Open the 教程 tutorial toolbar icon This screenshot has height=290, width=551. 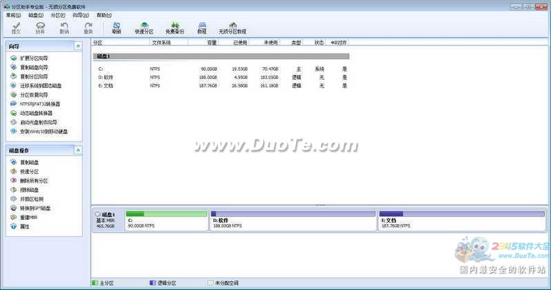point(202,27)
